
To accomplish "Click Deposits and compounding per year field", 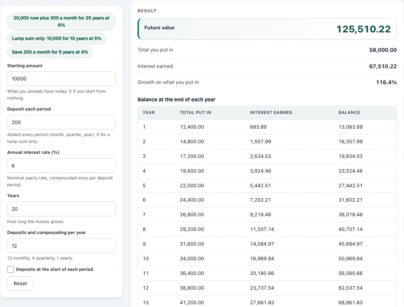I will [61, 246].
